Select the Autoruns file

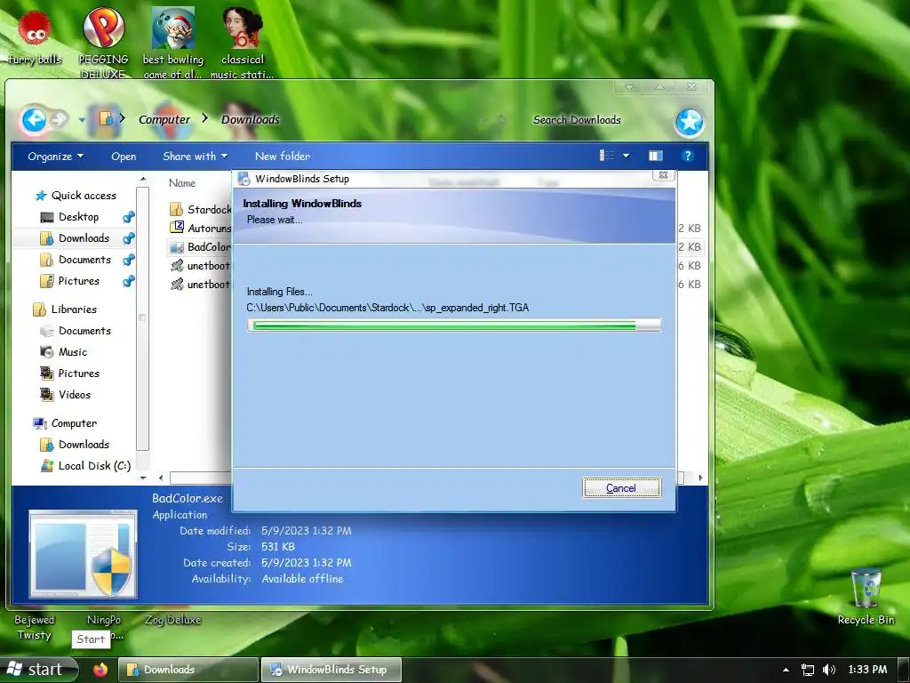click(200, 229)
